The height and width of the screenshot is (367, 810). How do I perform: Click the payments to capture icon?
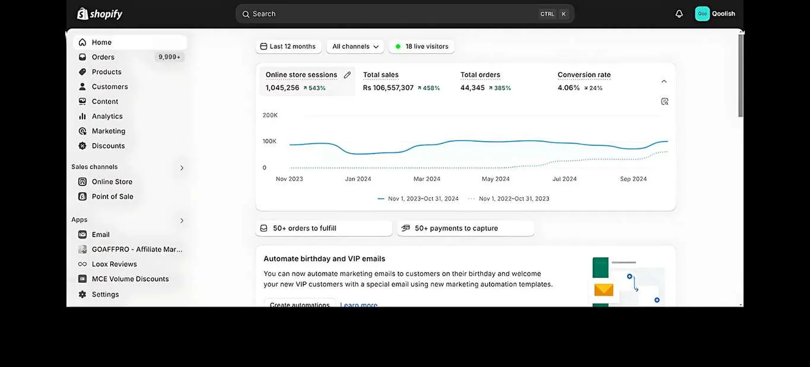[x=406, y=228]
